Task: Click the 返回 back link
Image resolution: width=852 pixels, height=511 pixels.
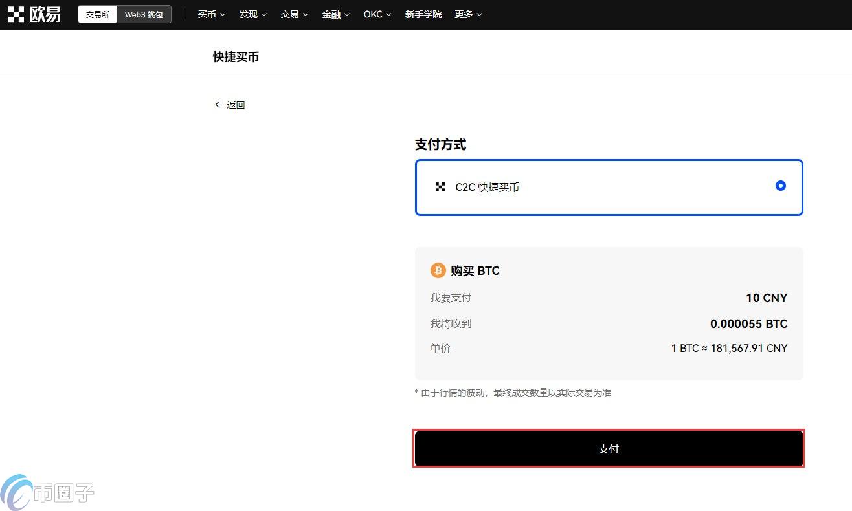Action: coord(236,105)
